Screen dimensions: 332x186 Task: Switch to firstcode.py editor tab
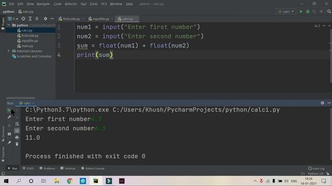(71, 19)
